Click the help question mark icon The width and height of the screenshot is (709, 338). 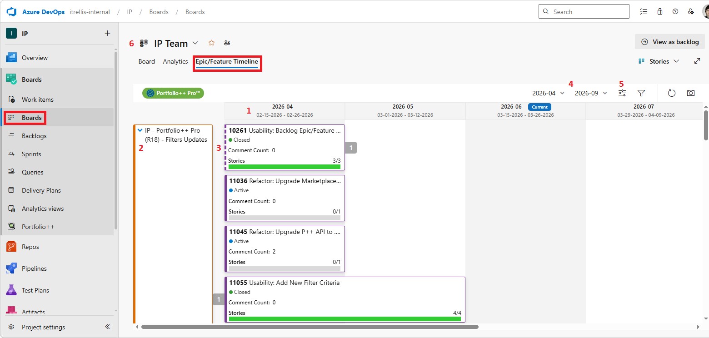point(675,12)
